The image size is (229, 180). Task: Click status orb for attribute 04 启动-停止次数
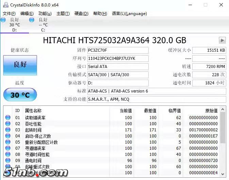pos(8,136)
